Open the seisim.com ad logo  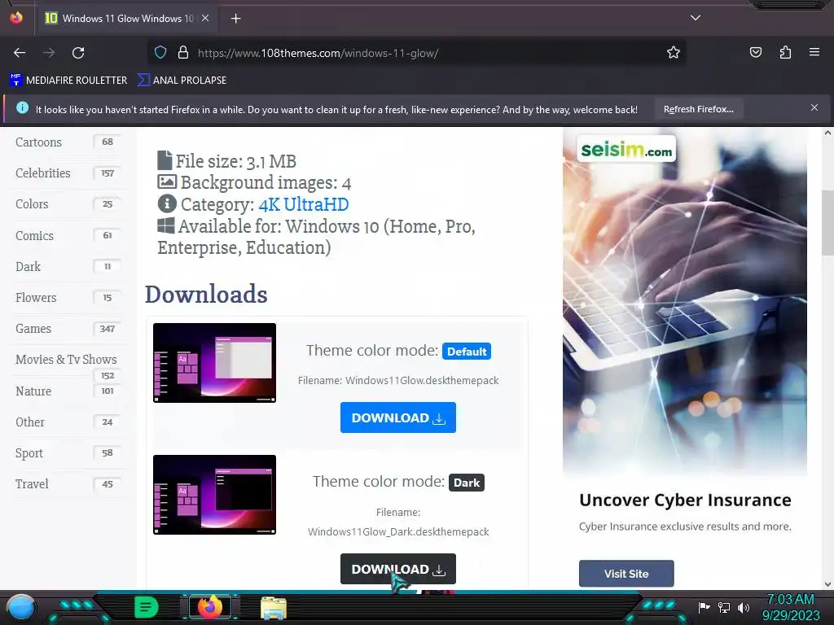coord(626,150)
